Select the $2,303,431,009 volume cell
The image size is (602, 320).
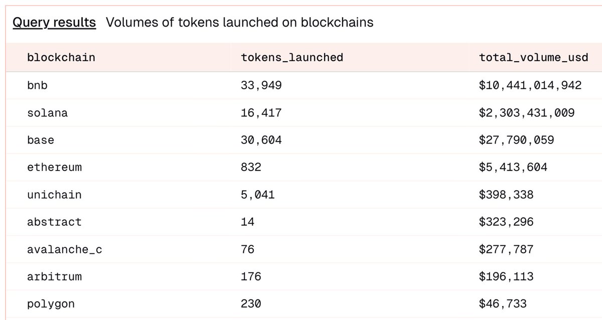point(527,113)
